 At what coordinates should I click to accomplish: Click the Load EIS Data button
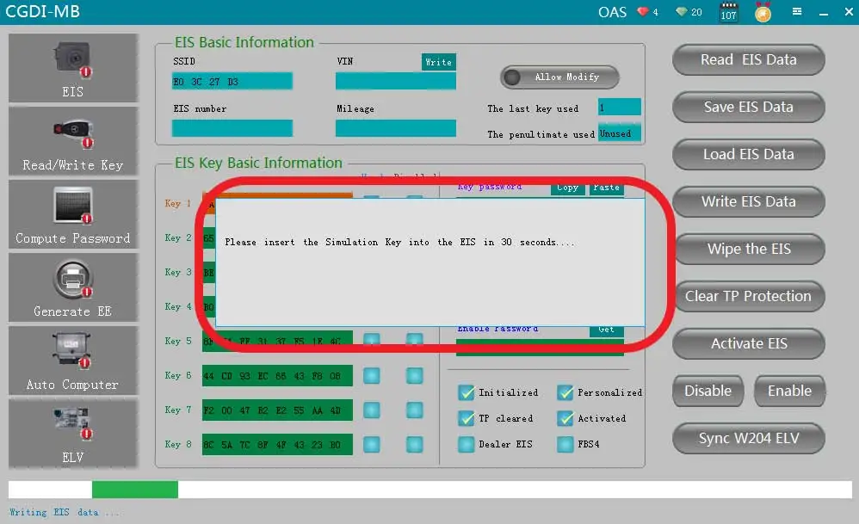[748, 154]
